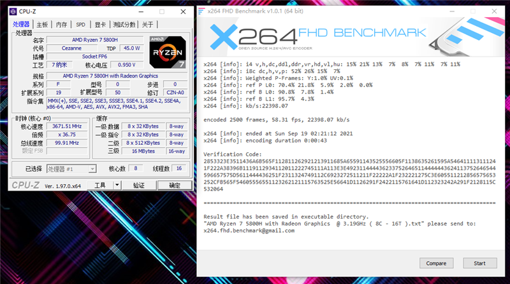Viewport: 510px width, 284px height.
Task: Open the 显卡 tab in CPU-Z
Action: coord(100,25)
